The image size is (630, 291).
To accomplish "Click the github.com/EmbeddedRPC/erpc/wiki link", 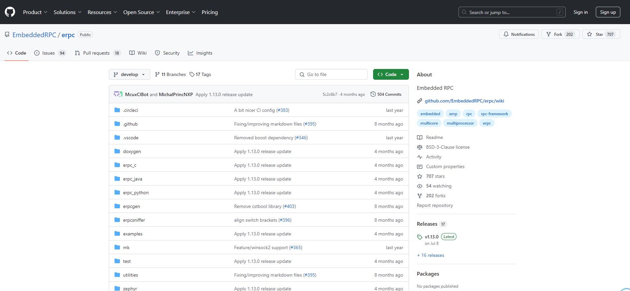I will [464, 101].
